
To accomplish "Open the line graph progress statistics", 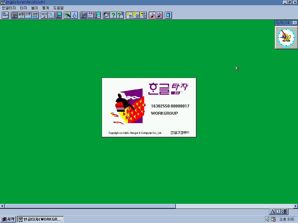I will [x=90, y=15].
